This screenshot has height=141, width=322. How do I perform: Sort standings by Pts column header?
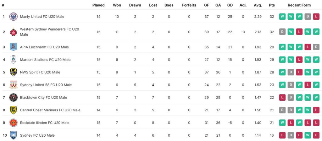pyautogui.click(x=272, y=5)
